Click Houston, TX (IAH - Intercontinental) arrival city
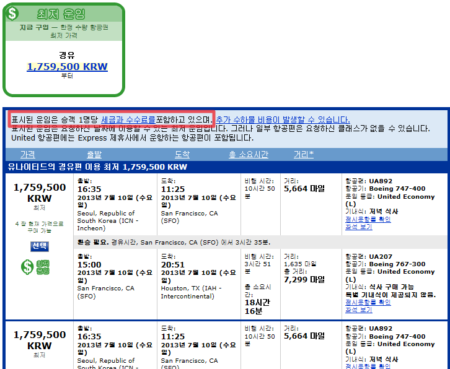Viewport: 450px width, 369px height. click(x=191, y=292)
